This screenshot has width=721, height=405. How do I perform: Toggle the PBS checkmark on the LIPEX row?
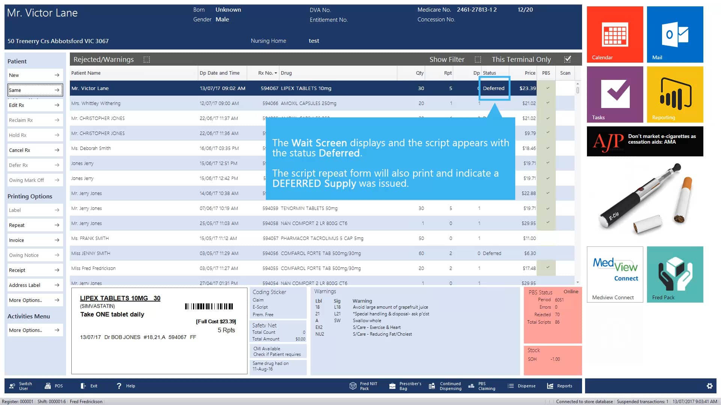[x=547, y=88]
